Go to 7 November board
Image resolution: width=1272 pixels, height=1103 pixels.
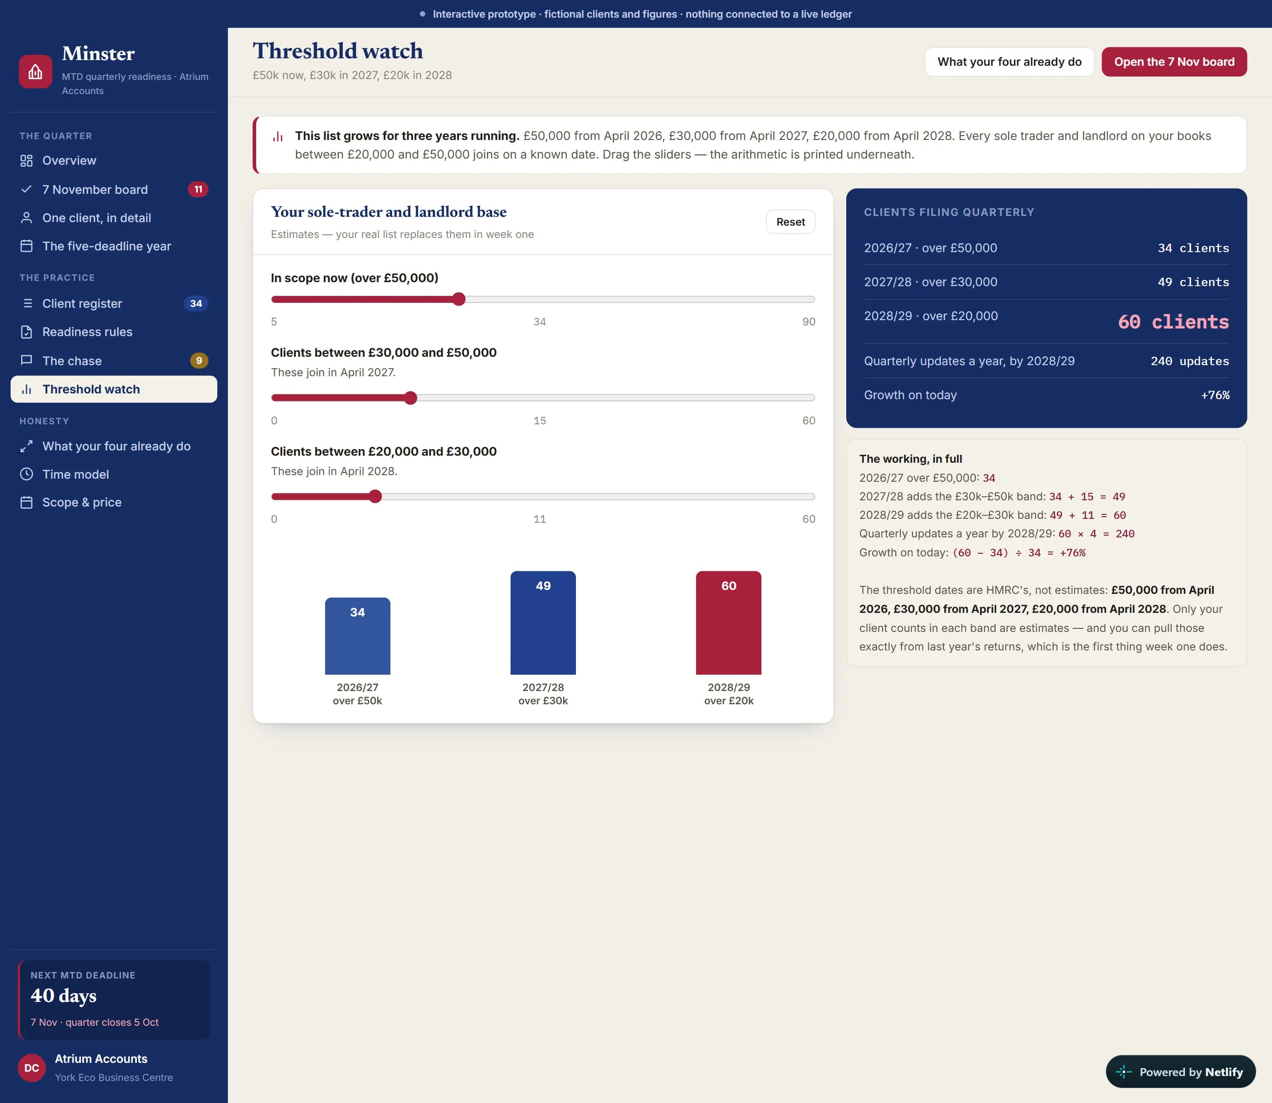tap(114, 189)
